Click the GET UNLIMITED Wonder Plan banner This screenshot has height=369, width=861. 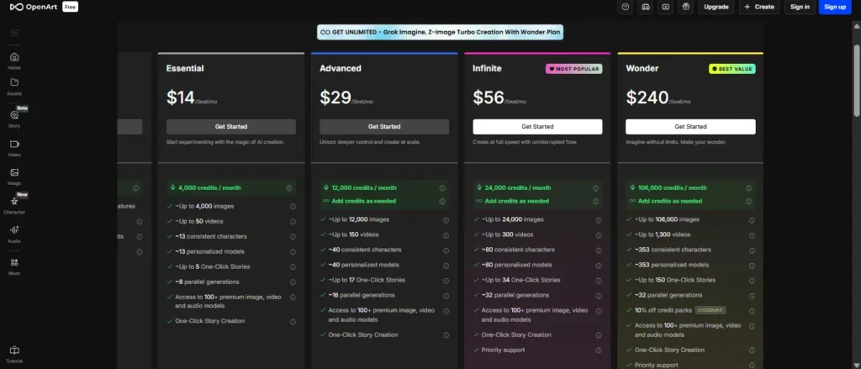(x=440, y=33)
